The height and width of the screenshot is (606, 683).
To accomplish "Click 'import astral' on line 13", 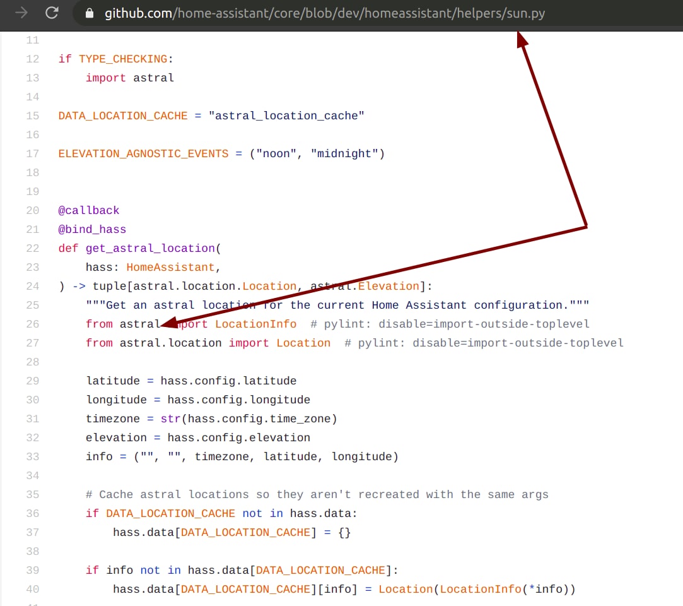I will click(130, 78).
